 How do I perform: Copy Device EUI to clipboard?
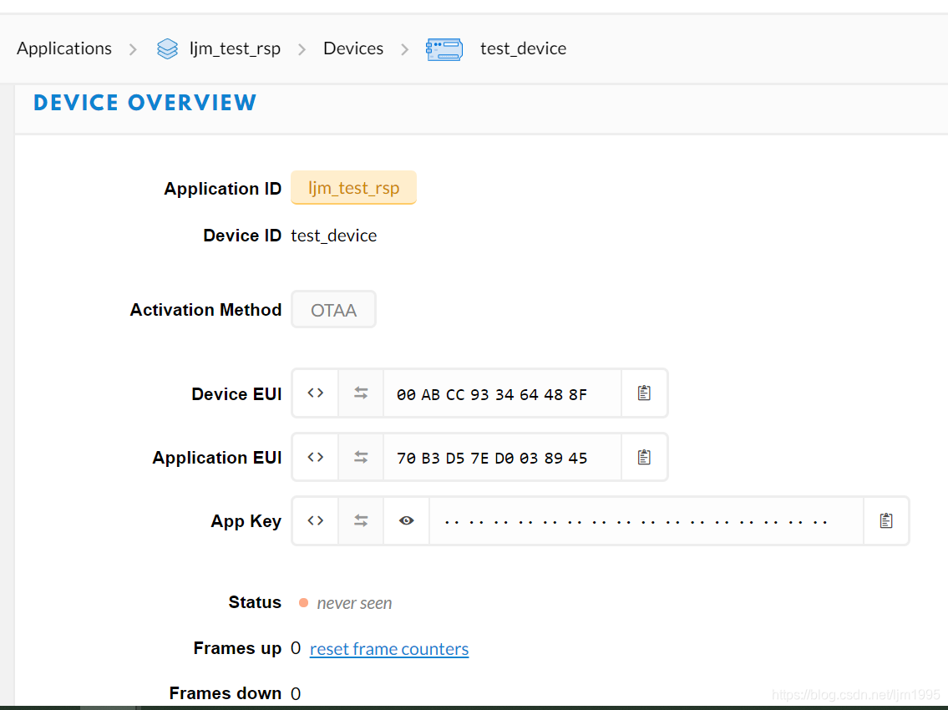(x=645, y=393)
